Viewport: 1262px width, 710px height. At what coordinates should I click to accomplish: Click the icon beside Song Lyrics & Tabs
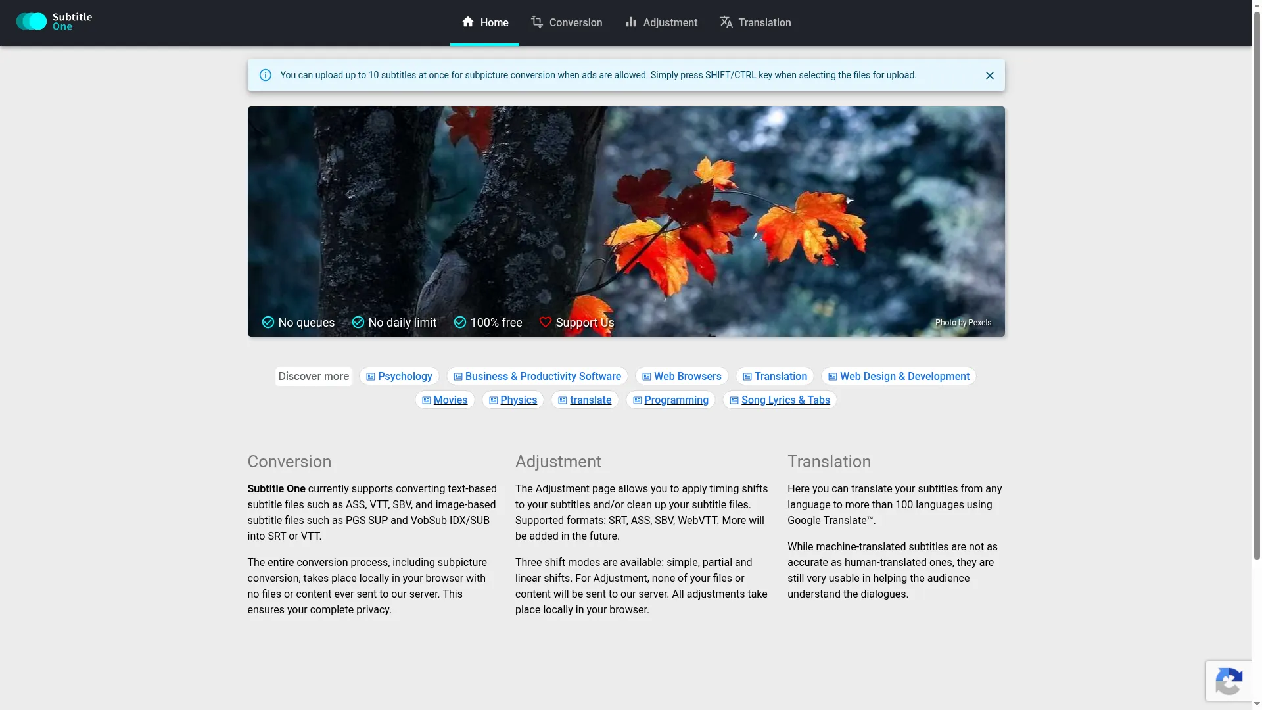click(x=734, y=400)
